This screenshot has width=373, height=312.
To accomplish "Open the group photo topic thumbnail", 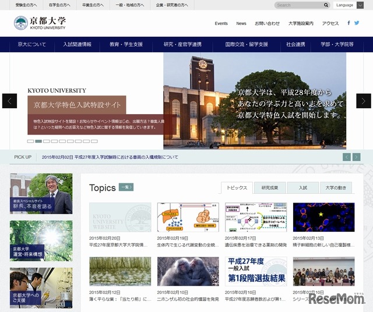I will tap(324, 271).
